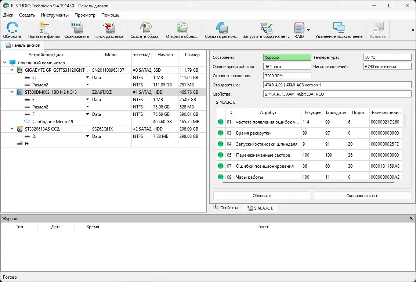Viewport: 416px width, 282px height.
Task: Collapse Локальный компьютер tree node
Action: [5, 63]
